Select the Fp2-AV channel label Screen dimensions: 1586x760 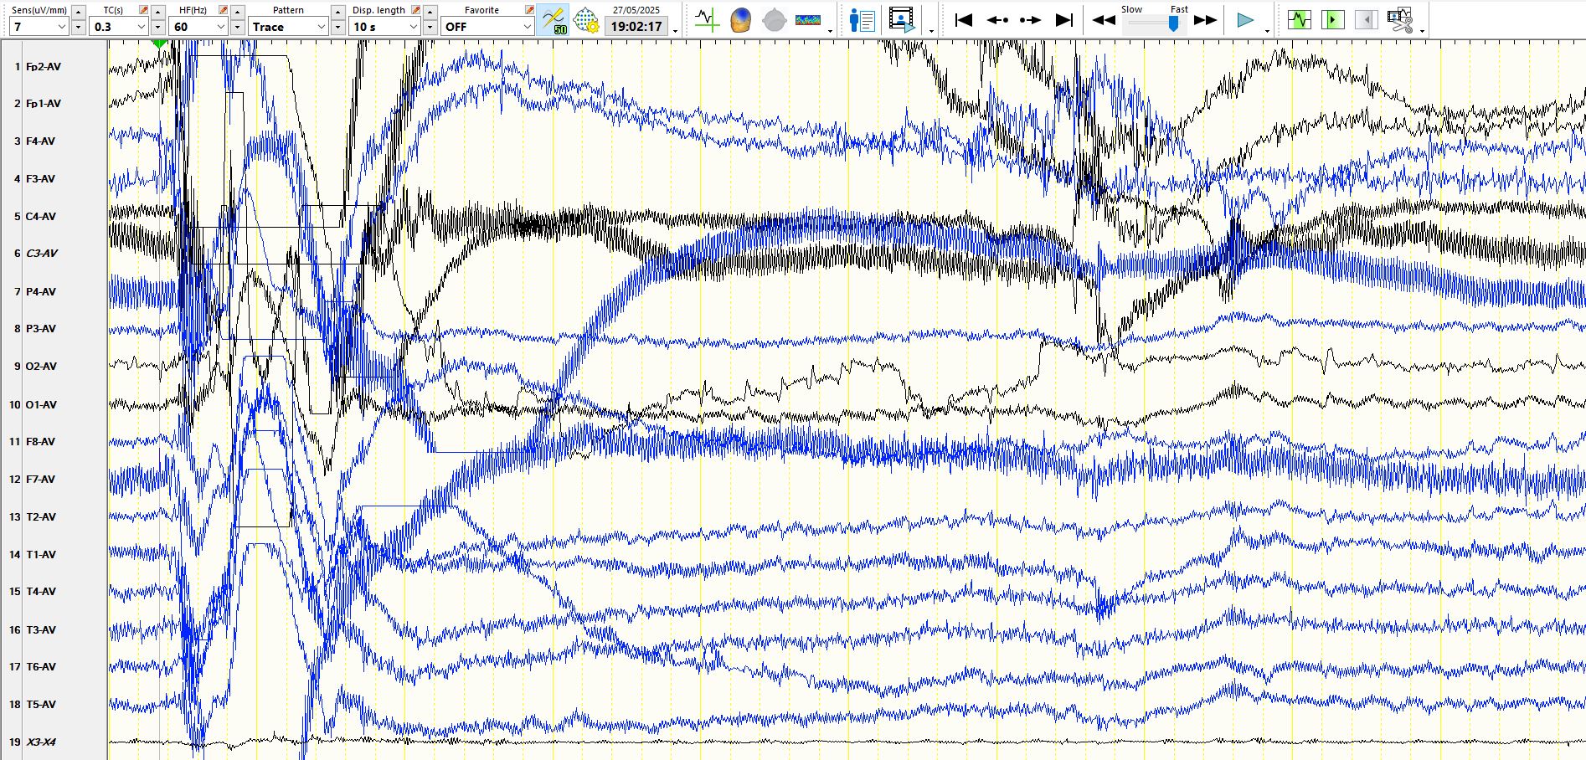pyautogui.click(x=43, y=66)
